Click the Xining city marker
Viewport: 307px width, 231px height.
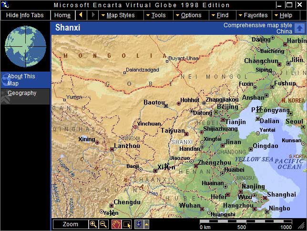(97, 143)
